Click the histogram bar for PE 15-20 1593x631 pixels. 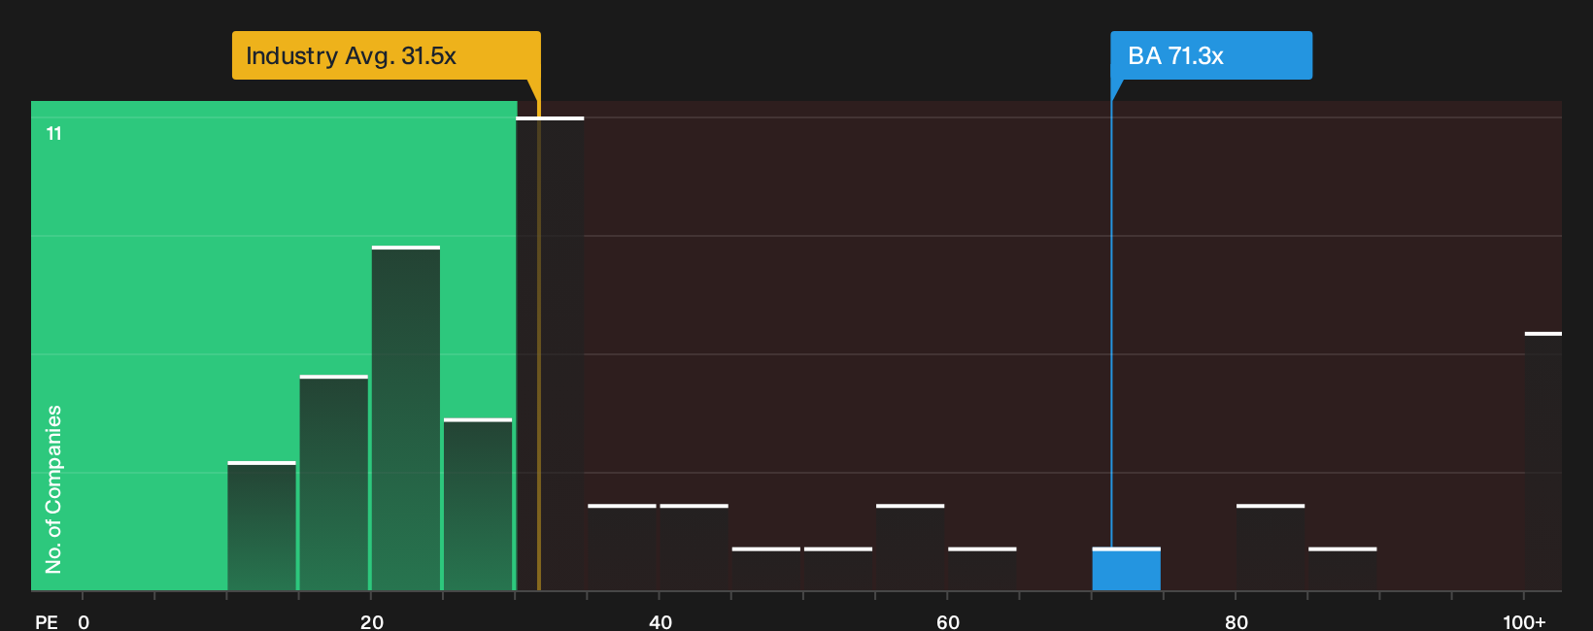(334, 482)
